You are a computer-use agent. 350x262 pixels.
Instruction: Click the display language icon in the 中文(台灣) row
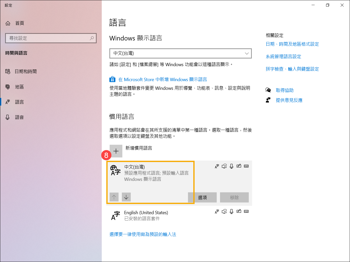tap(217, 166)
